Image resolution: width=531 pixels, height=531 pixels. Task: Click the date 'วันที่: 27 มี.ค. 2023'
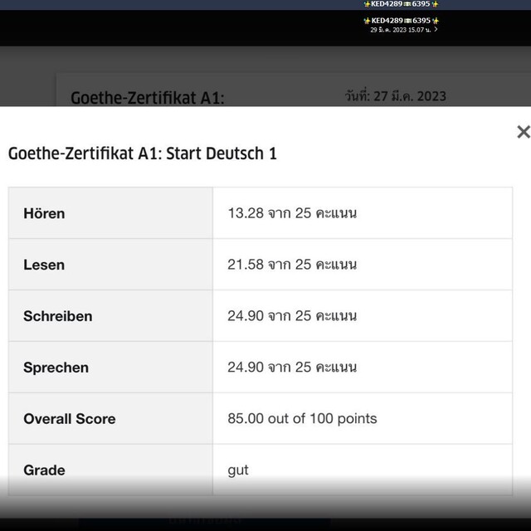pyautogui.click(x=395, y=96)
